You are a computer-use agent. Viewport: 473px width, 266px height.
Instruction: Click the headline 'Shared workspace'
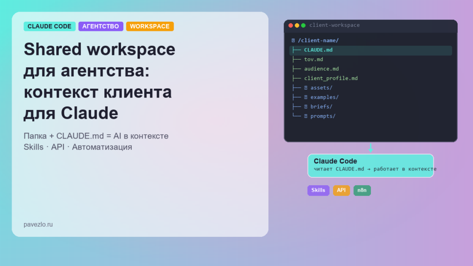click(100, 49)
